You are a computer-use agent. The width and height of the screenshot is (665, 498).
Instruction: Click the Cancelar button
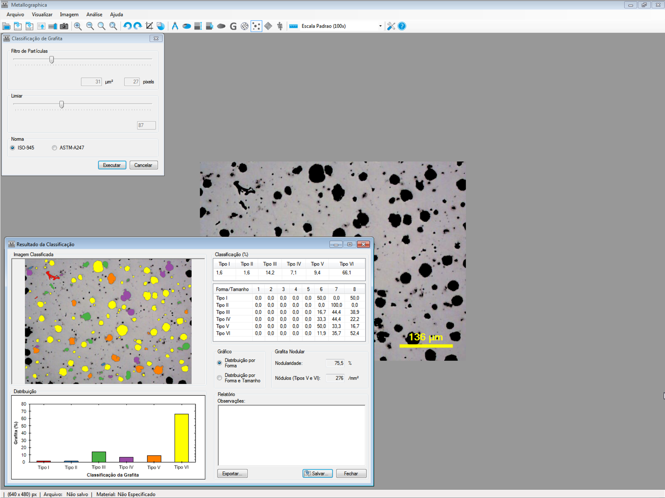144,165
